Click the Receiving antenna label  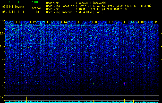click(x=59, y=12)
